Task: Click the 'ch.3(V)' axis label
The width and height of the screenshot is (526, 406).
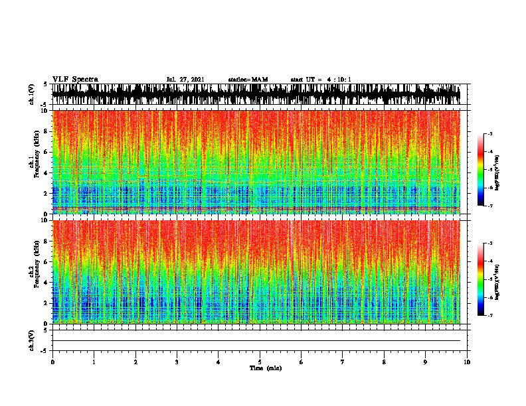Action: point(32,340)
